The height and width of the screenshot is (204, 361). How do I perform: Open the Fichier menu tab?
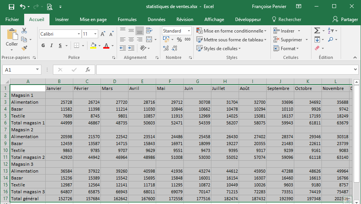[12, 20]
